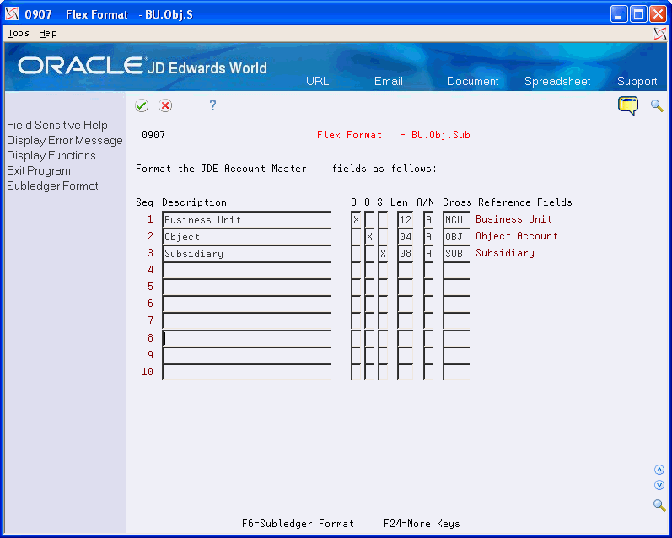Click the Subsidiary description field

point(246,253)
